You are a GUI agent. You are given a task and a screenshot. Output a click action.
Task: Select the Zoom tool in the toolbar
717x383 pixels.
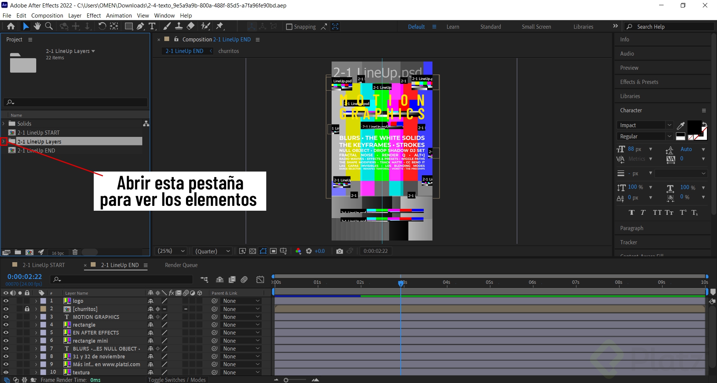point(49,26)
